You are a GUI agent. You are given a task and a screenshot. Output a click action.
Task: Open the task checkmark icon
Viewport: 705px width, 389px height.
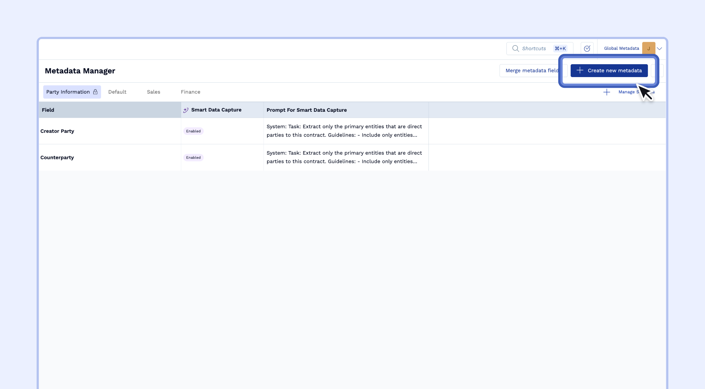point(587,48)
